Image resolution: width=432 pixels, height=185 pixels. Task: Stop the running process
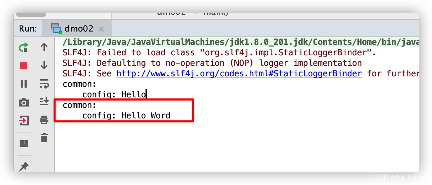click(x=23, y=66)
